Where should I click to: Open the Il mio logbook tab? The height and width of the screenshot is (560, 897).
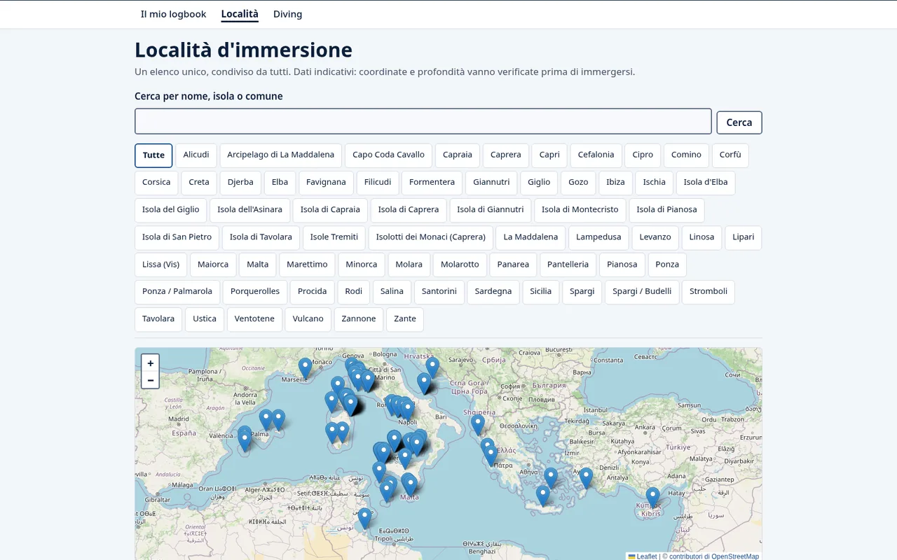(173, 14)
